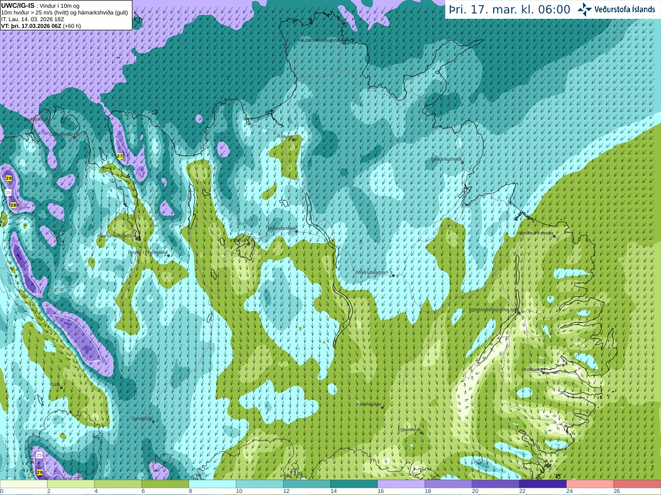Click the 22–24 m/s legend color swatch
The width and height of the screenshot is (661, 495).
pyautogui.click(x=543, y=484)
